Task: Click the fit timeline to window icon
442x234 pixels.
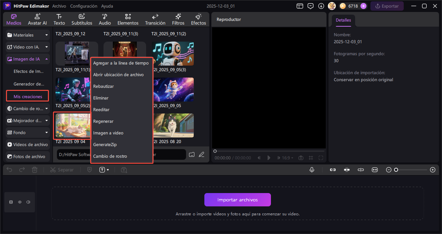Action: click(375, 170)
